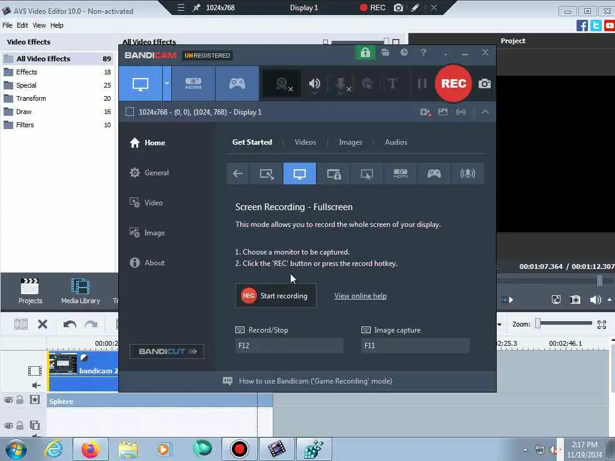Click dashed rectangle icon beside 1024x768
The width and height of the screenshot is (615, 461).
(x=130, y=112)
